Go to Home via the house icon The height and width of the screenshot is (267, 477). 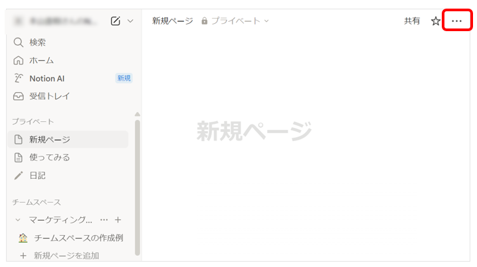tap(19, 60)
